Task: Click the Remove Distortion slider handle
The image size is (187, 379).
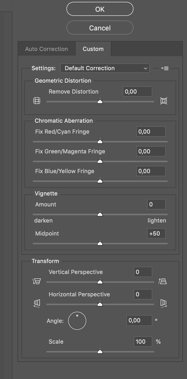Action: pyautogui.click(x=100, y=101)
